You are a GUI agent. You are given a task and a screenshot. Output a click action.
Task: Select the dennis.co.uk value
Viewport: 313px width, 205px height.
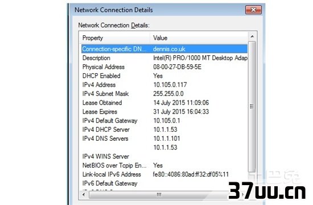click(169, 49)
